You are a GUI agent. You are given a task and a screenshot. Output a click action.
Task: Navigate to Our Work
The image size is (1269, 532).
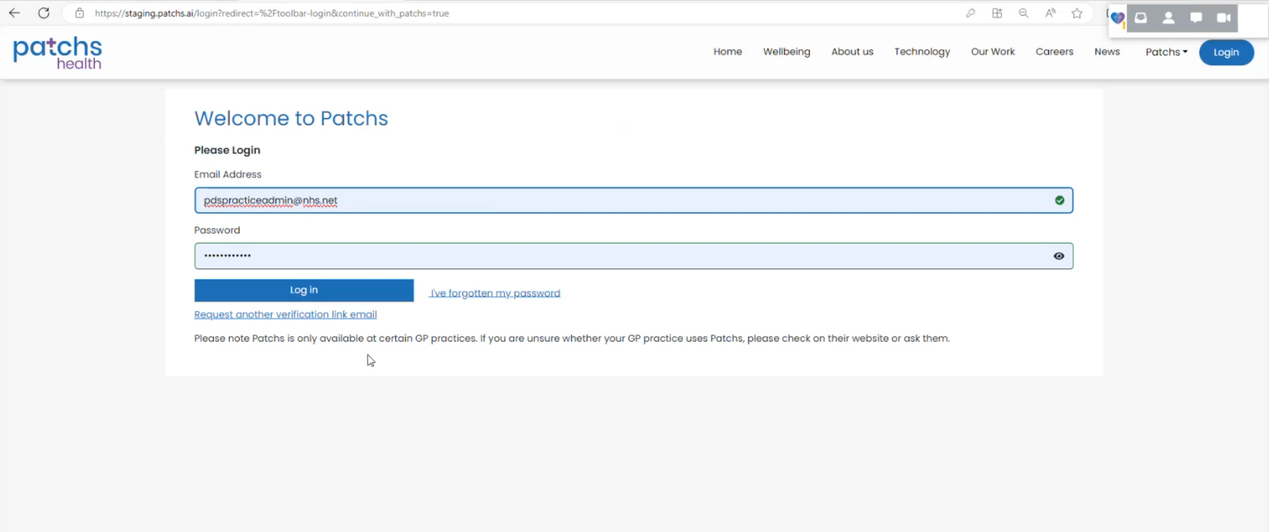click(993, 52)
